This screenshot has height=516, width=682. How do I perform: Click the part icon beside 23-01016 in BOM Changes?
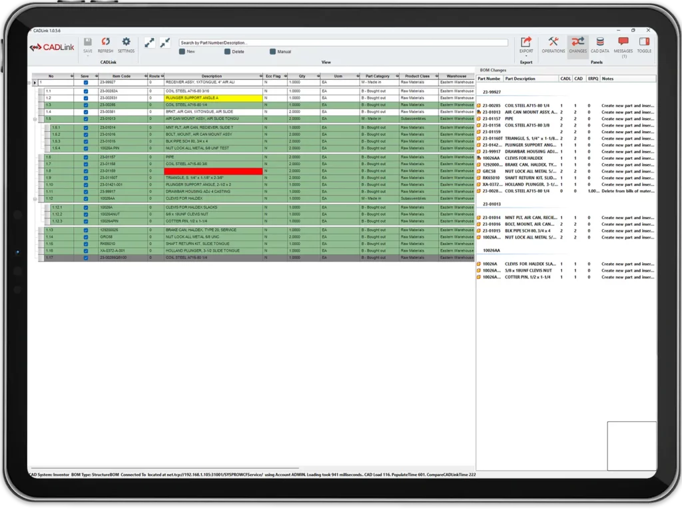pyautogui.click(x=479, y=224)
